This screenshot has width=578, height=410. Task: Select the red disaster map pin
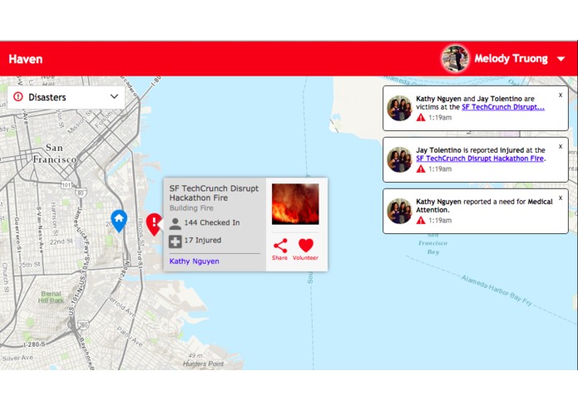tap(154, 224)
